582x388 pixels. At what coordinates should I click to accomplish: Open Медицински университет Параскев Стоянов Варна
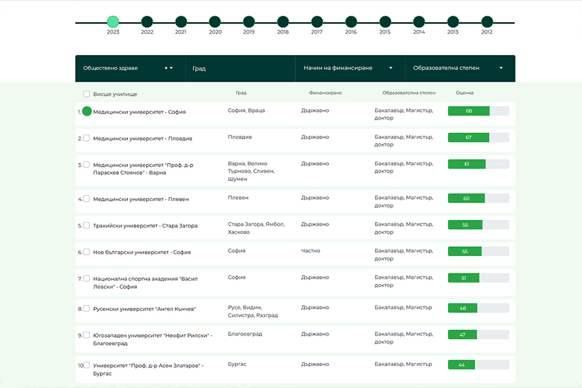coord(143,169)
